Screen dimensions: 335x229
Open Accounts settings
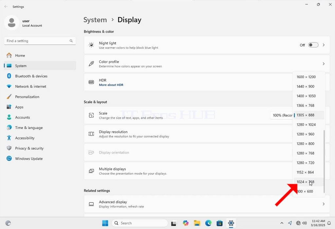click(x=40, y=117)
